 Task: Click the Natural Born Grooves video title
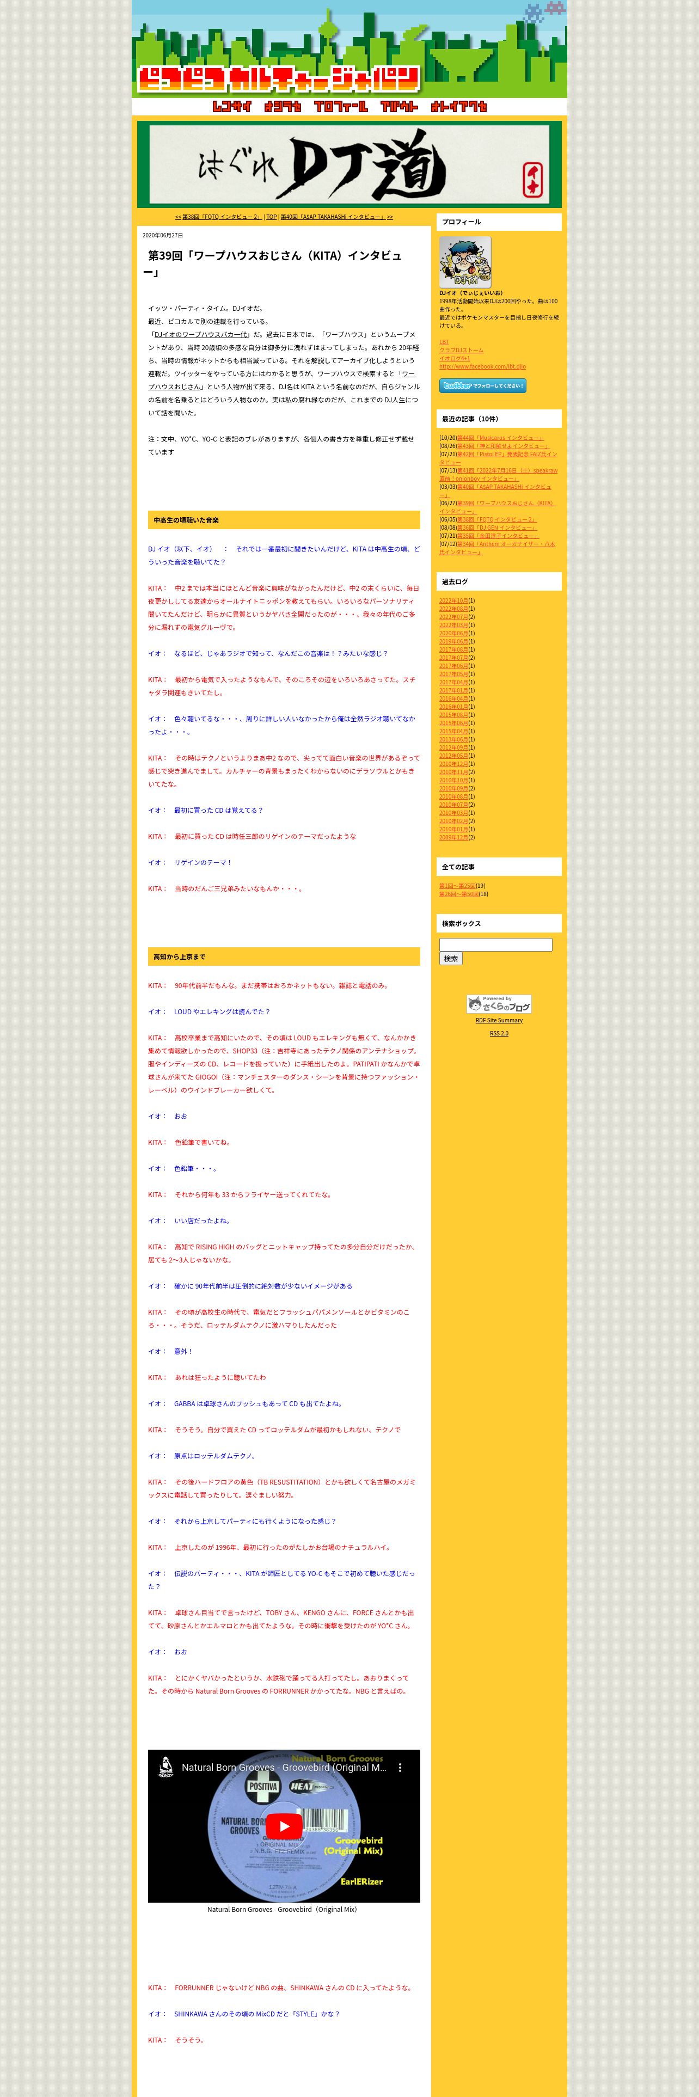click(x=284, y=1767)
